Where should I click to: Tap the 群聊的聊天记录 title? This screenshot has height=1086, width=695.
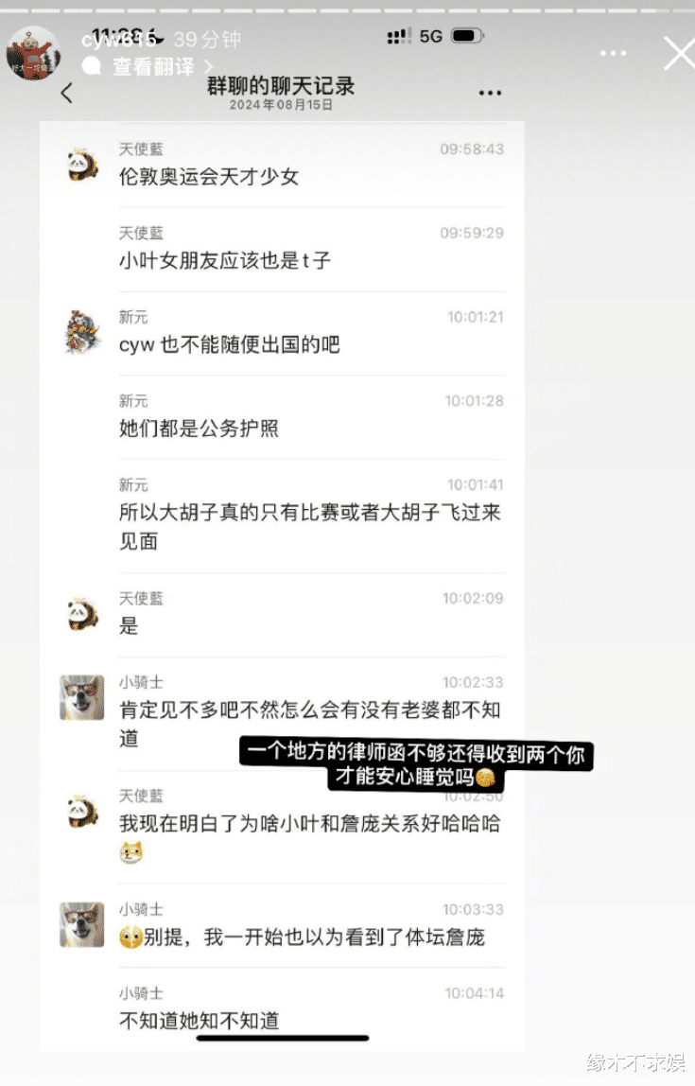[281, 86]
